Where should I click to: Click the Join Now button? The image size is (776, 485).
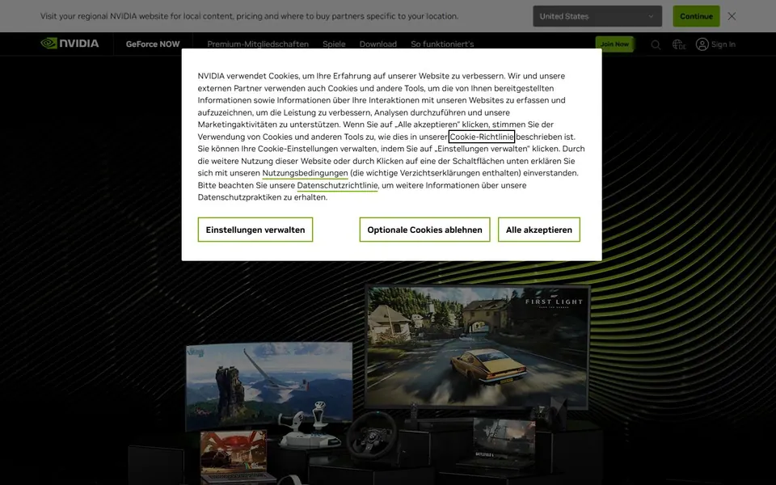click(614, 44)
